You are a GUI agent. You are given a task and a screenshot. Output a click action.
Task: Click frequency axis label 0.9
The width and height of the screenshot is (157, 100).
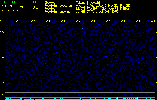click(2, 57)
